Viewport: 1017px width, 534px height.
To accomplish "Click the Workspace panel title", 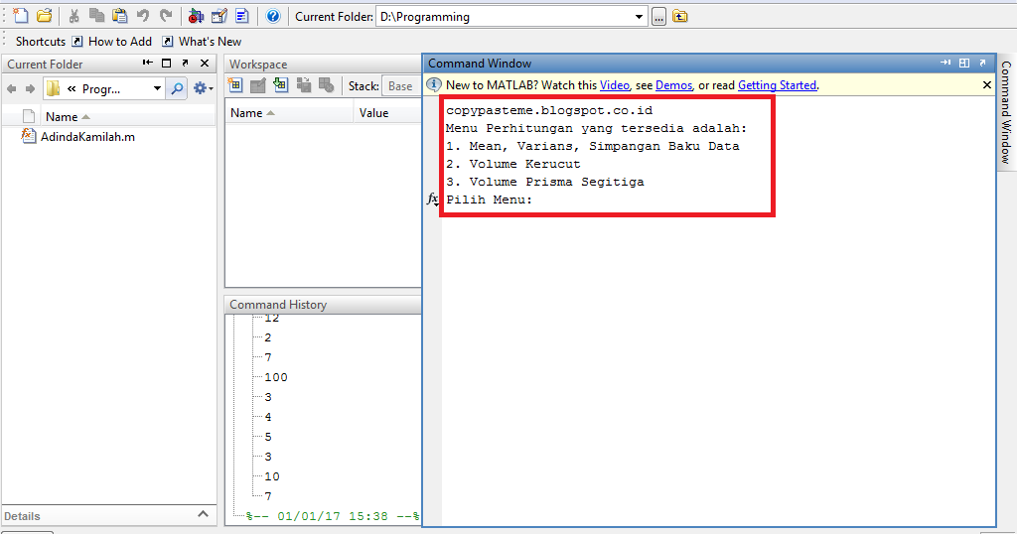I will [x=258, y=65].
